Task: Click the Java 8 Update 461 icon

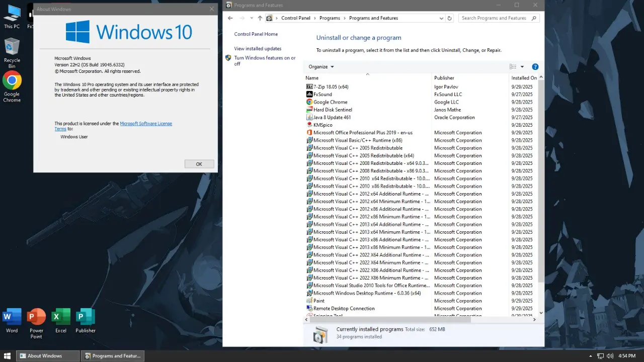Action: click(x=309, y=117)
